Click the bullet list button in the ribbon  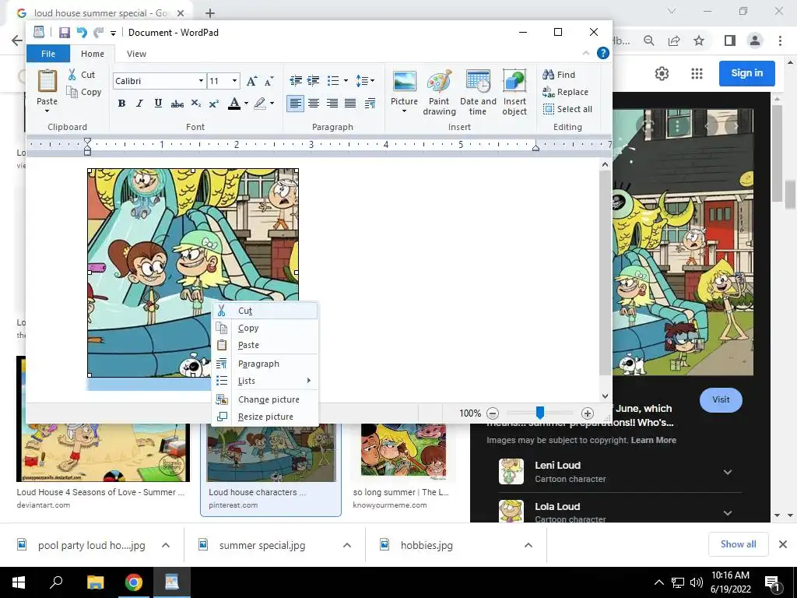point(333,80)
